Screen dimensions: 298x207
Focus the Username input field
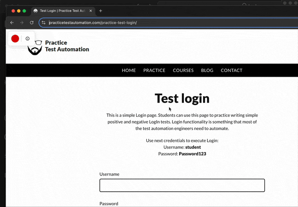pyautogui.click(x=182, y=185)
